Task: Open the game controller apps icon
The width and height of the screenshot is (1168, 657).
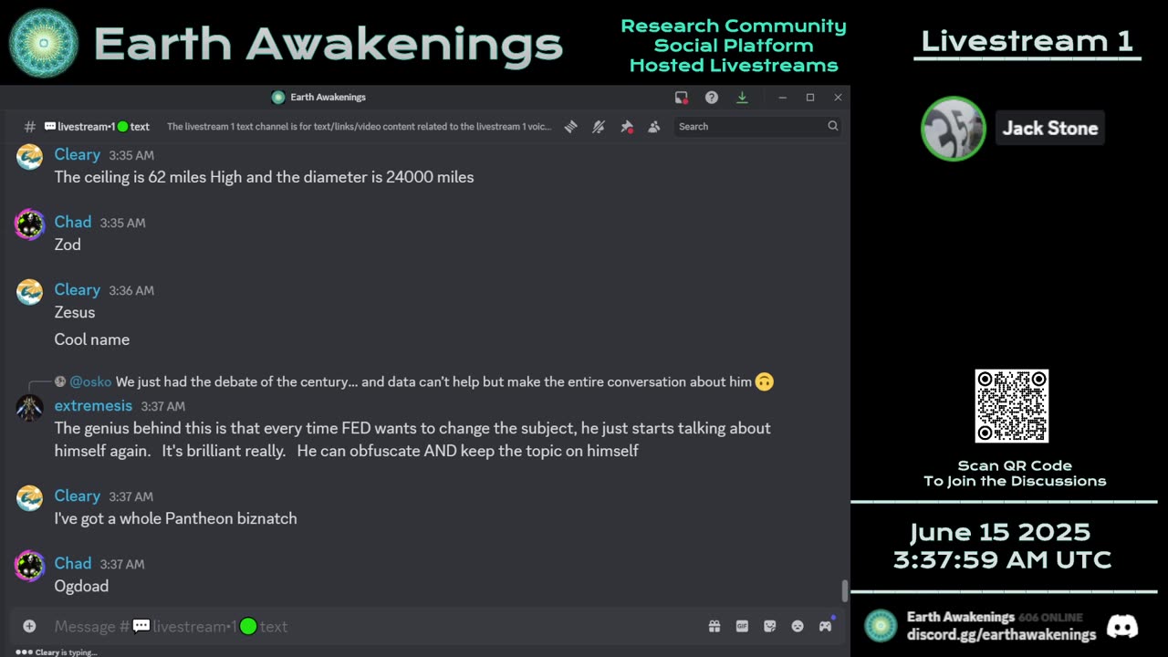Action: (x=825, y=626)
